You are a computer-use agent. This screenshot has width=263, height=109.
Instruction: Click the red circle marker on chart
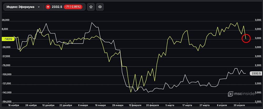coord(246,39)
